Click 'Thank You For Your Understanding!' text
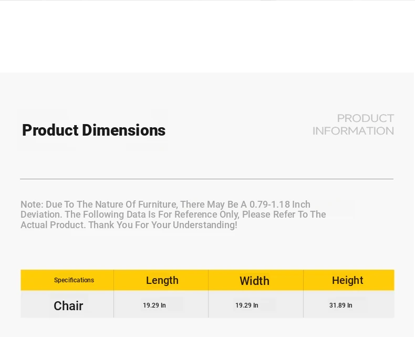 [162, 224]
